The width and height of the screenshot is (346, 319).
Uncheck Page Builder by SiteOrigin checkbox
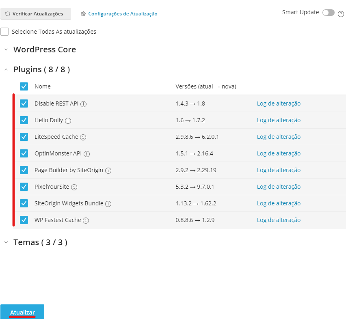coord(24,170)
